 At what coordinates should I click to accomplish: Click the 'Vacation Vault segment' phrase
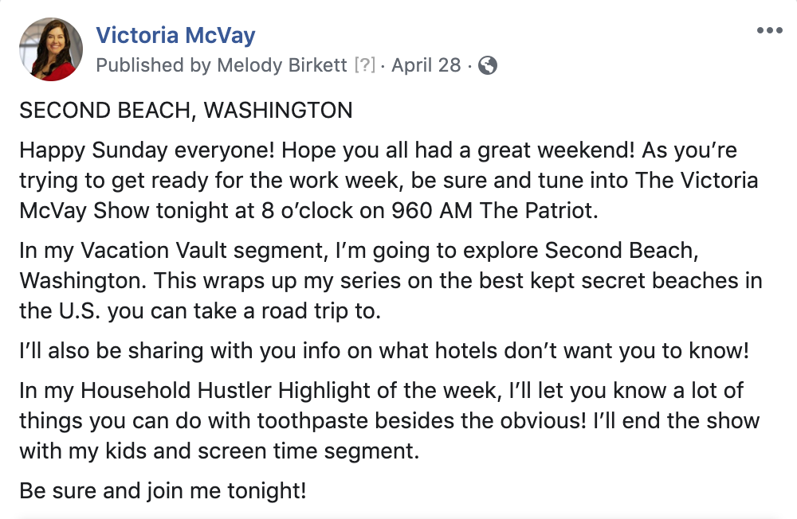(x=204, y=251)
